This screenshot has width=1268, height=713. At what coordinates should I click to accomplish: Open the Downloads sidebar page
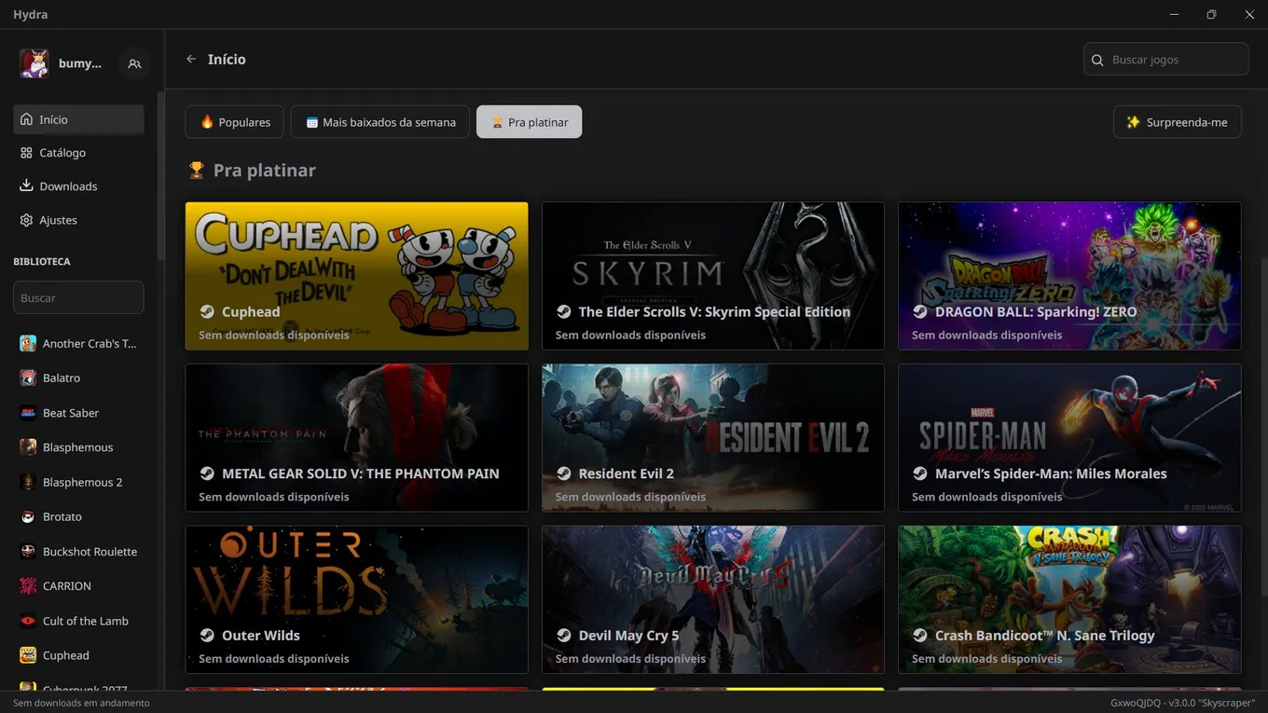pyautogui.click(x=78, y=186)
